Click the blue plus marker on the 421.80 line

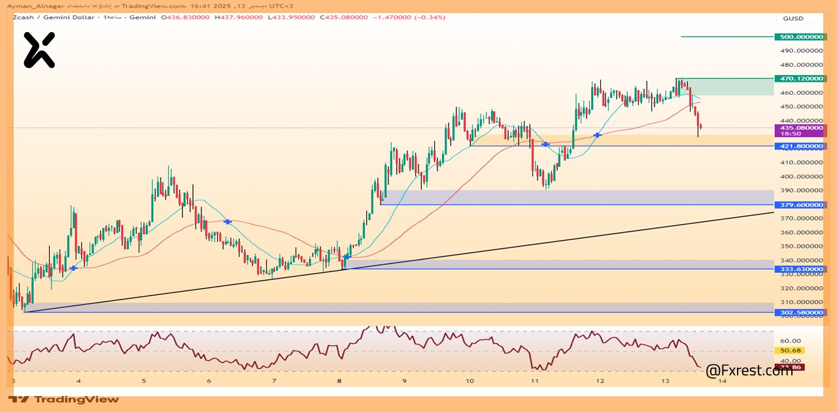545,144
